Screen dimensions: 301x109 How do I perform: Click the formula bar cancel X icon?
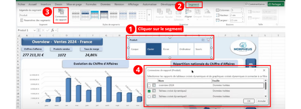(x=43, y=30)
